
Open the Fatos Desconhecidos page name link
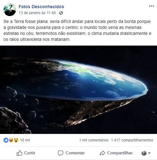coord(41,7)
